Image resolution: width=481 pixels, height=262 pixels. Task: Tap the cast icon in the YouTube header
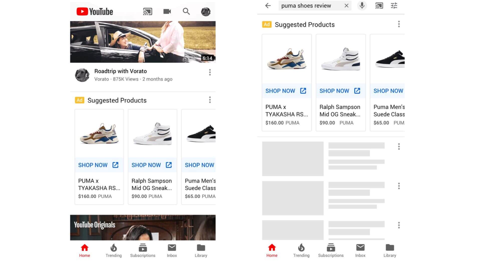point(147,12)
